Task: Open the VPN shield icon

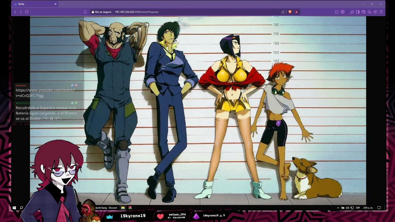Action: [375, 12]
